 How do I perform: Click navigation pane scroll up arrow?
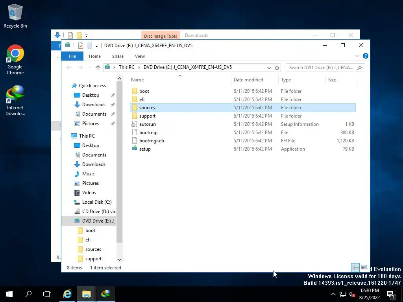click(119, 79)
